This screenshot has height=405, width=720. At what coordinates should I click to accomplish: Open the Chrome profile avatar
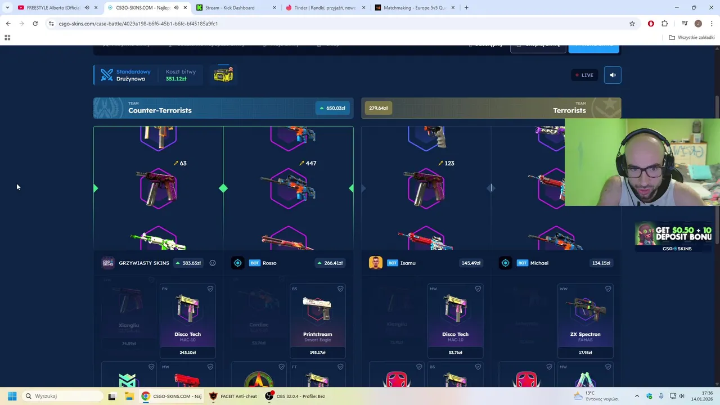698,24
